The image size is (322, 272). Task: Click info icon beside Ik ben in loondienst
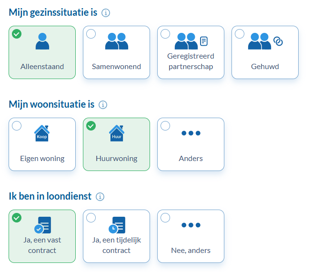(100, 197)
